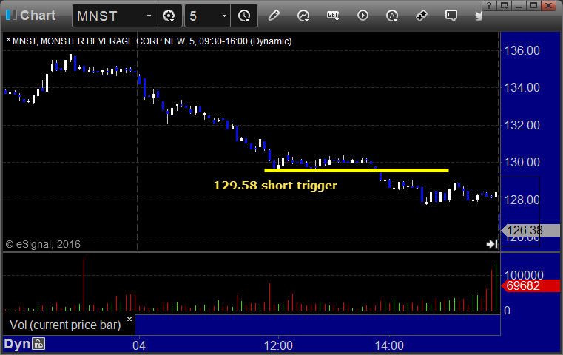Open the studies chart-line icon menu
563x355 pixels.
coord(303,16)
